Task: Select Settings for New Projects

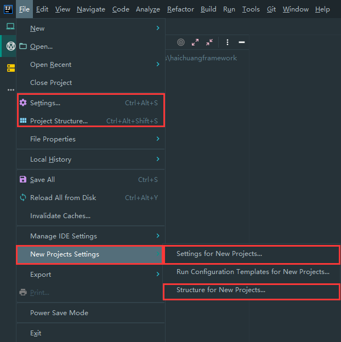Action: click(x=219, y=254)
